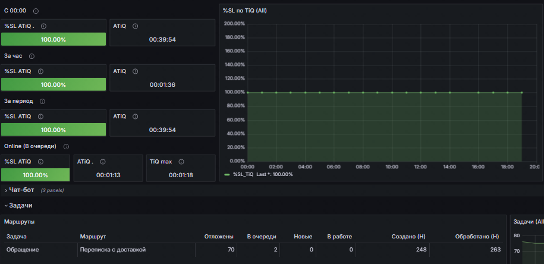Open '%SL по TiQ (All)' panel title menu
The image size is (544, 264).
click(x=244, y=11)
